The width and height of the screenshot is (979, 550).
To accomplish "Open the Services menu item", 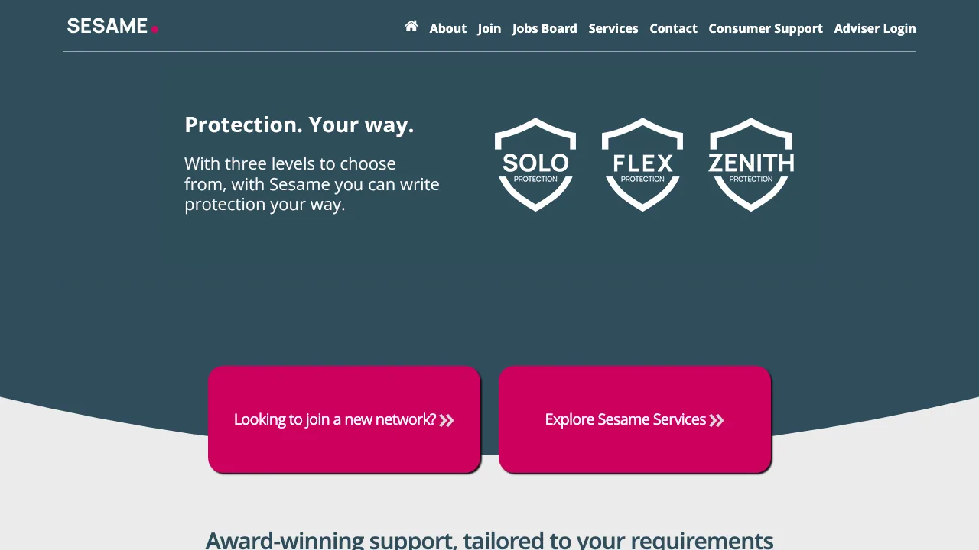I will click(613, 28).
